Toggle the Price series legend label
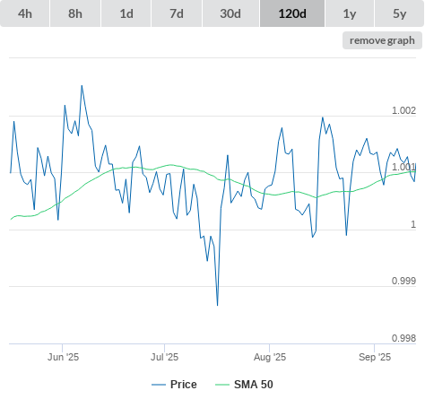 point(184,385)
